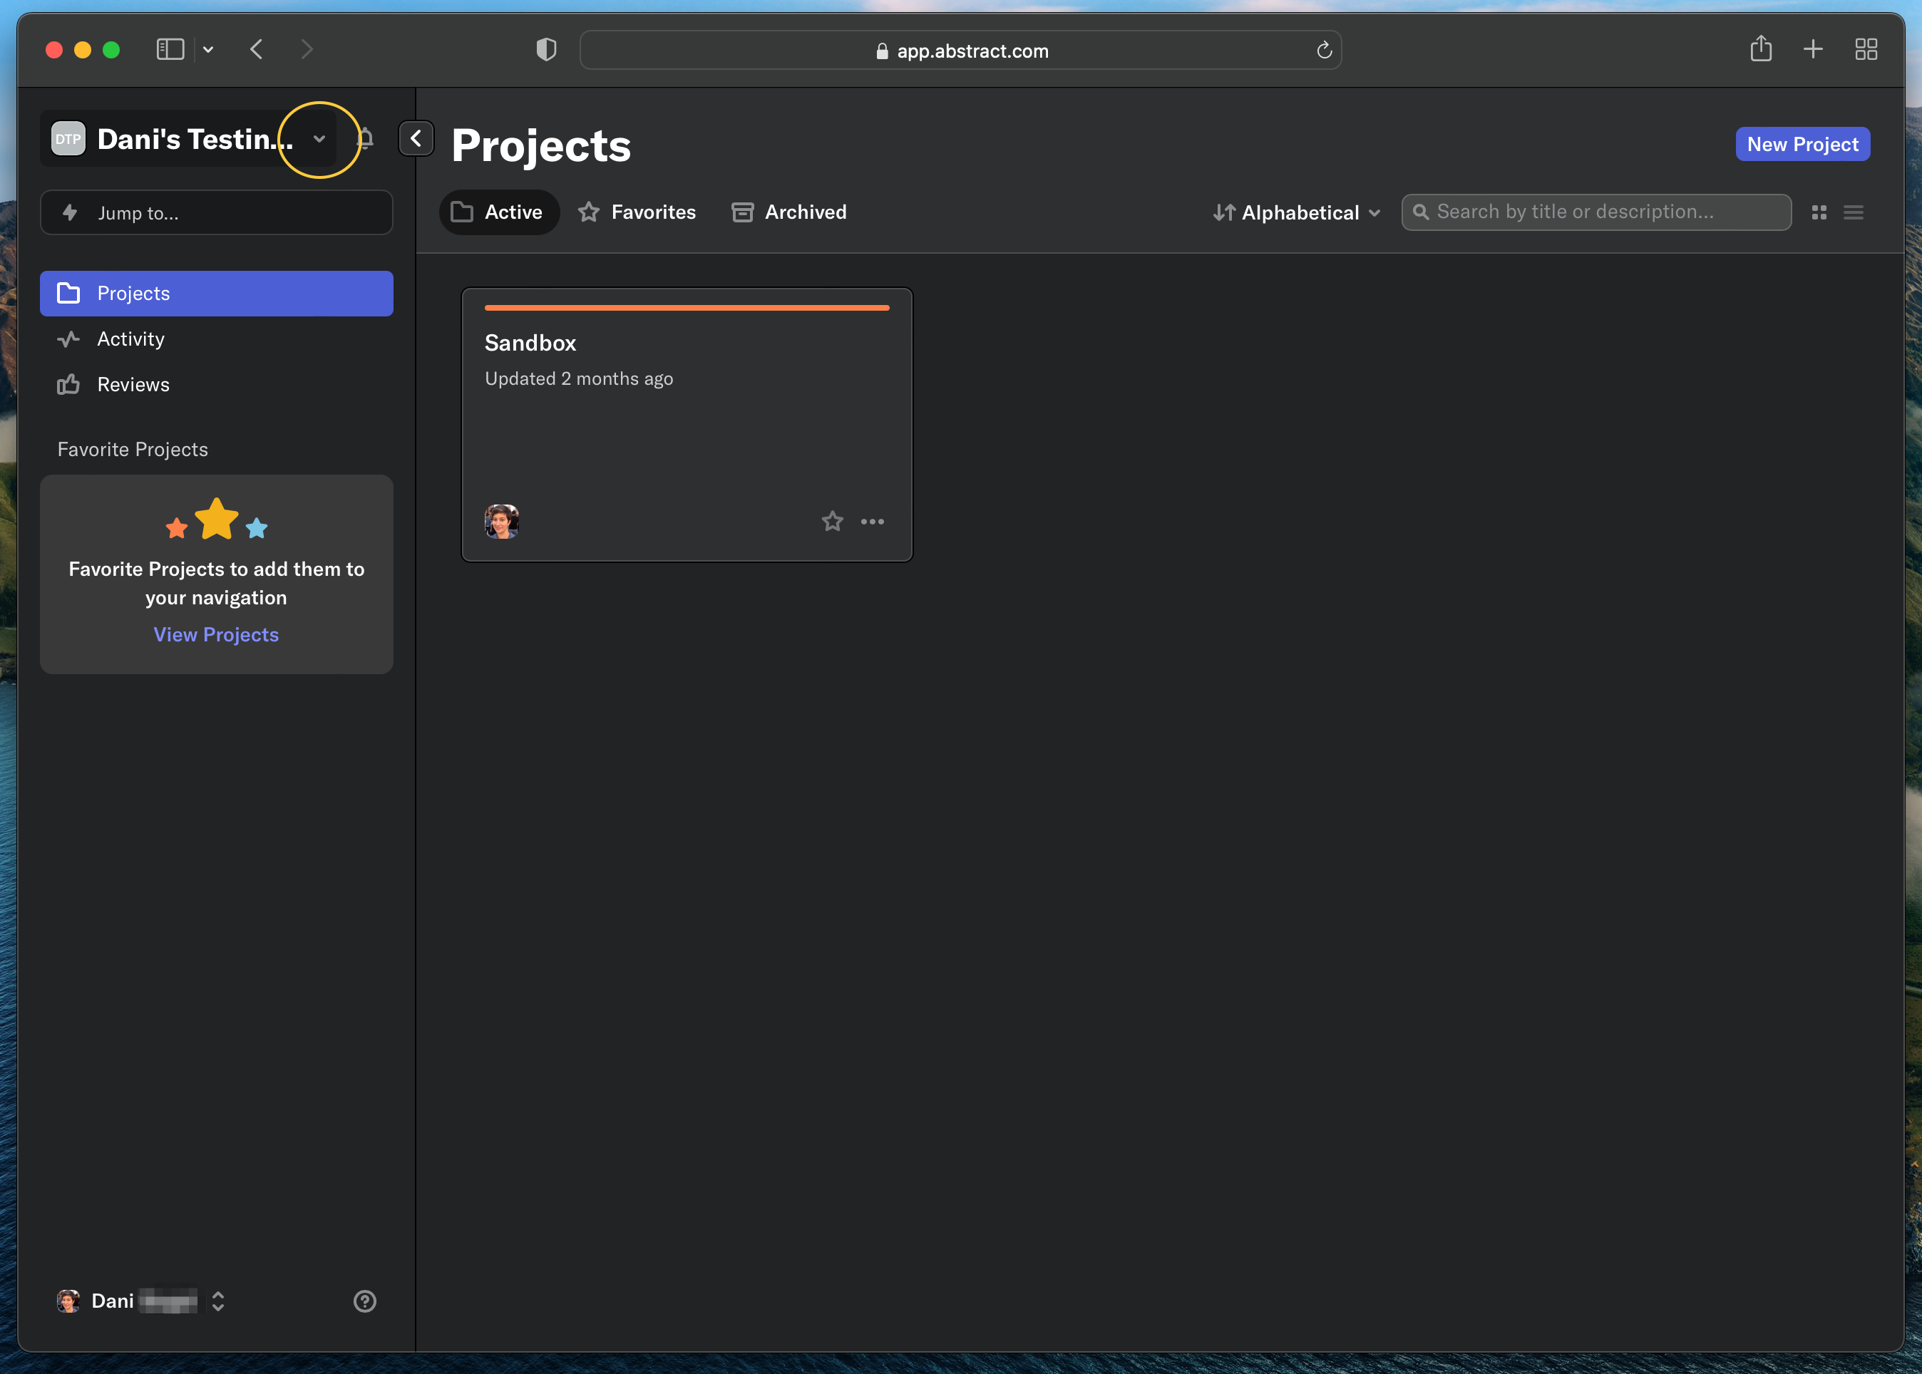The height and width of the screenshot is (1374, 1922).
Task: Follow the View Projects link
Action: 216,634
